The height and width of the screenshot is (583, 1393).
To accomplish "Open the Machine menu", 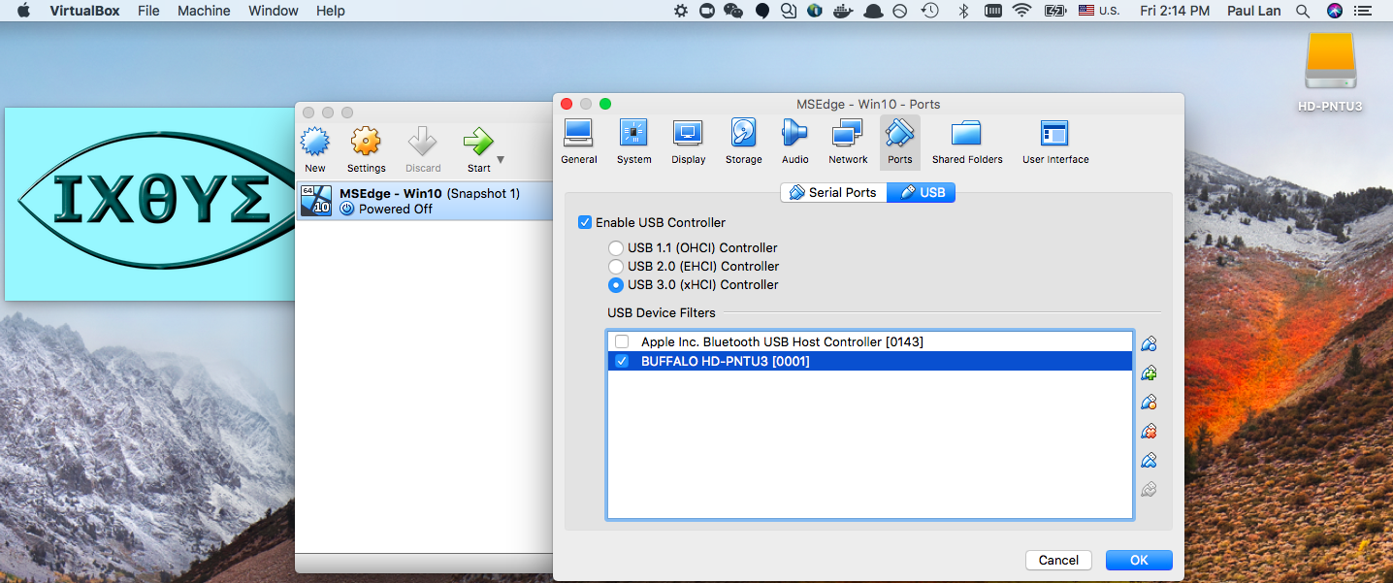I will [x=204, y=11].
